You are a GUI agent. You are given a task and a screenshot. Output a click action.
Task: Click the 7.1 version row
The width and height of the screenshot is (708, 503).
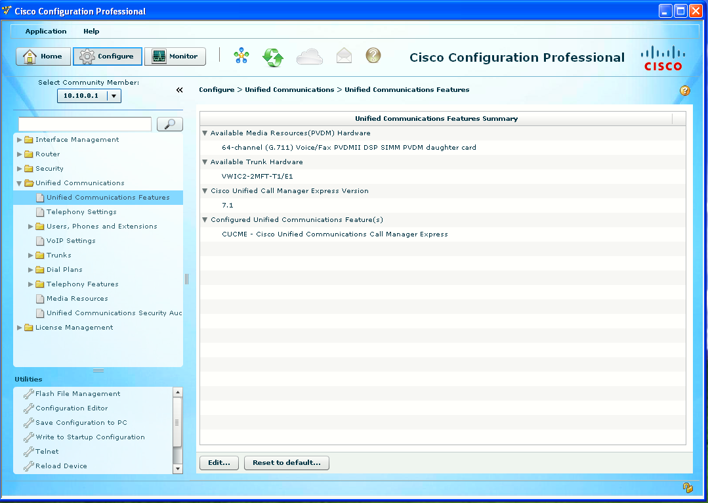(442, 206)
